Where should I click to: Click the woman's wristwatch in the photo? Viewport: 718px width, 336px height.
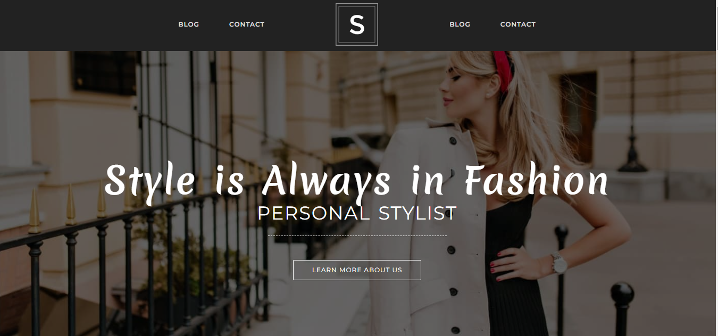tap(558, 263)
